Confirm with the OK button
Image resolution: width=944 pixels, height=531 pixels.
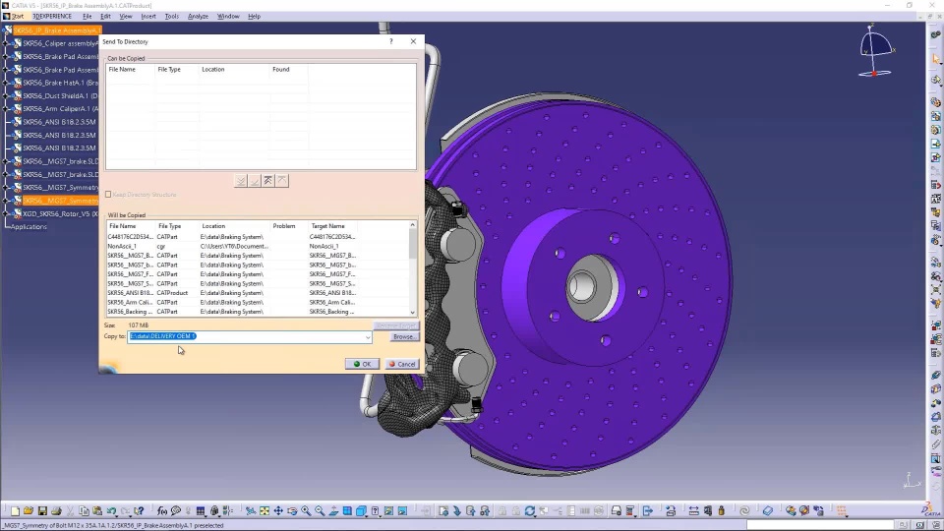point(362,364)
